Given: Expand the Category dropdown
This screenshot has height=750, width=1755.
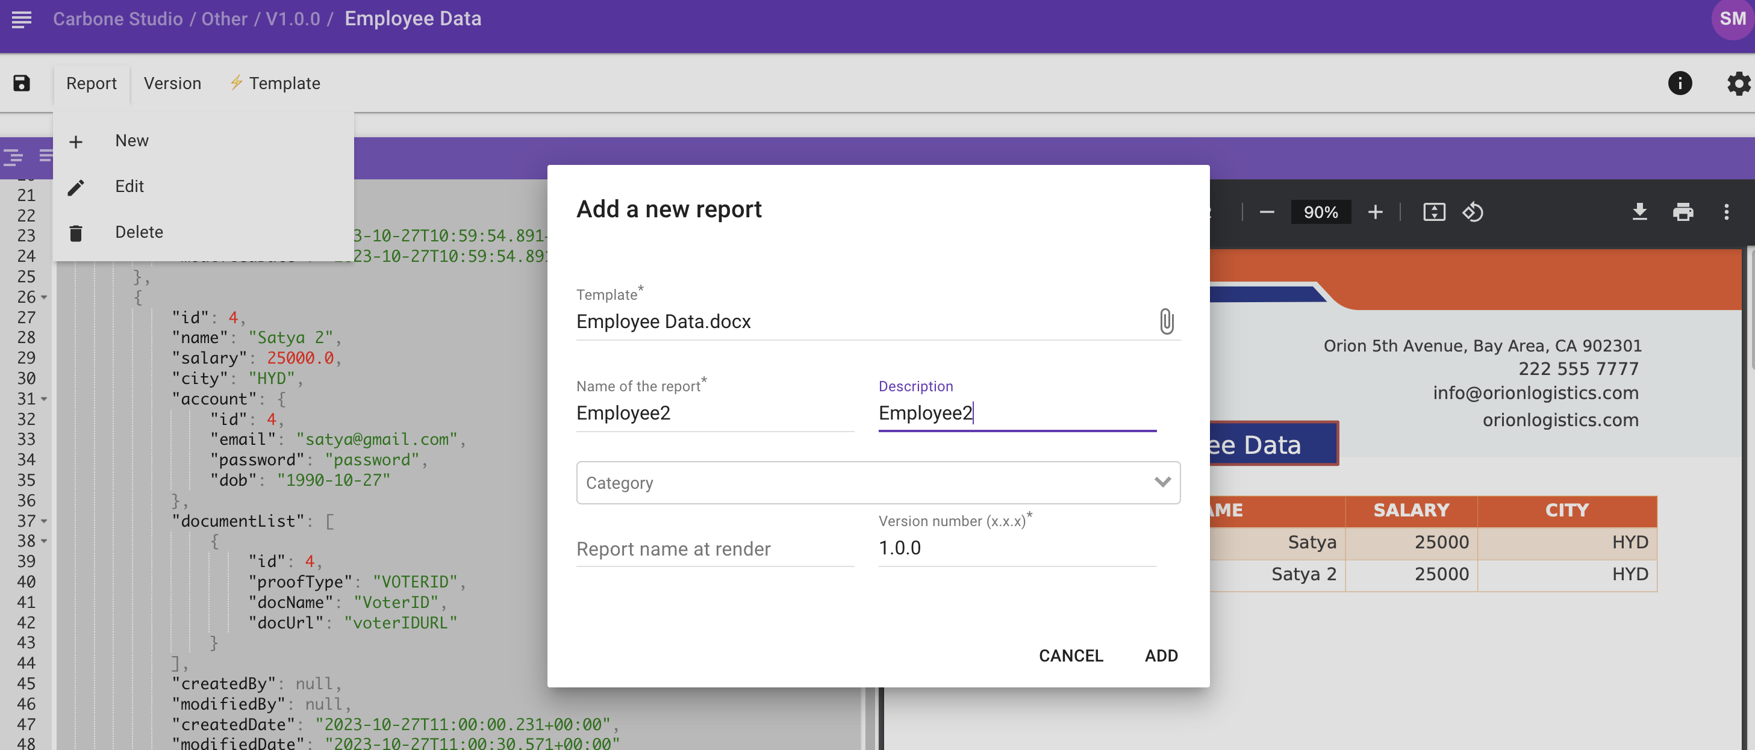Looking at the screenshot, I should pyautogui.click(x=1162, y=482).
